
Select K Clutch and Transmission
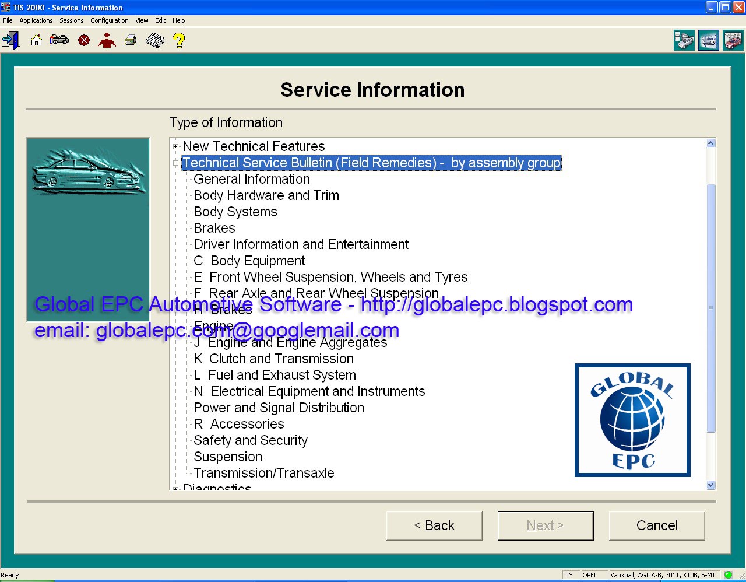(274, 359)
